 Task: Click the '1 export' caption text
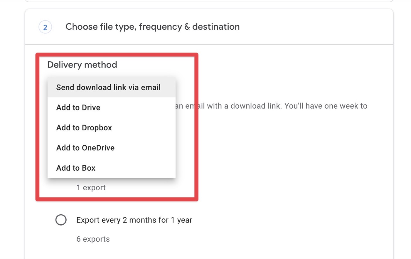(91, 188)
